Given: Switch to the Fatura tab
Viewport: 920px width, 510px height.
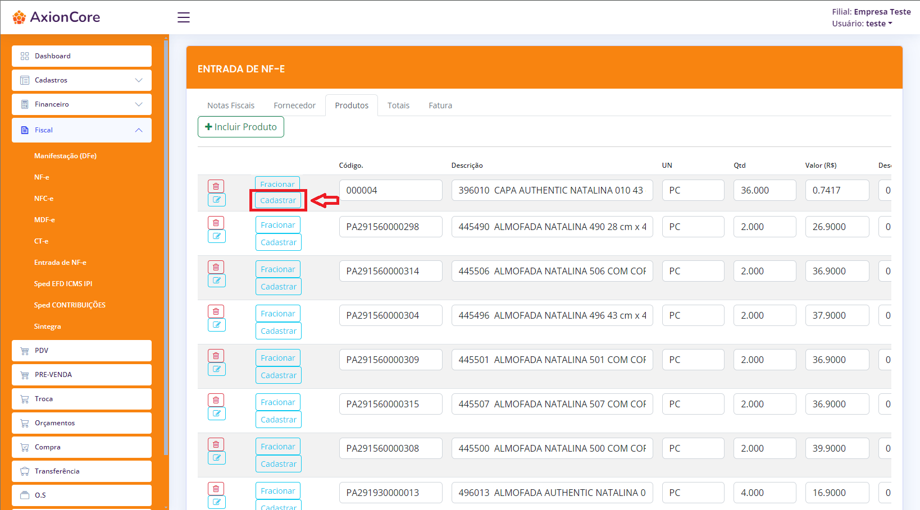Looking at the screenshot, I should [x=440, y=105].
